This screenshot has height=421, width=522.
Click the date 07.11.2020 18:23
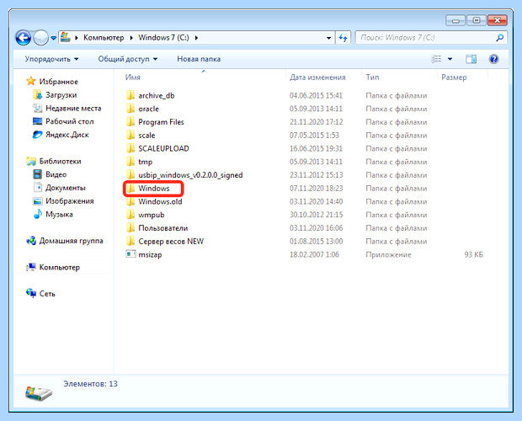(x=317, y=189)
